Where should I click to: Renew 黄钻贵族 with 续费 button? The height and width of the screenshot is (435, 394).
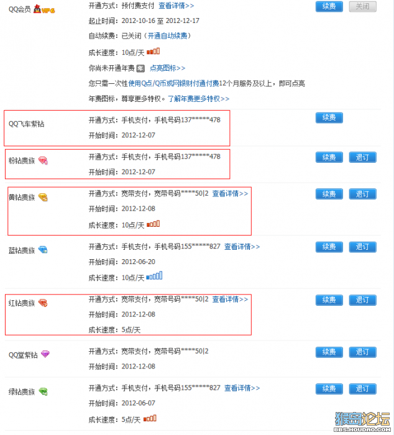(x=329, y=194)
